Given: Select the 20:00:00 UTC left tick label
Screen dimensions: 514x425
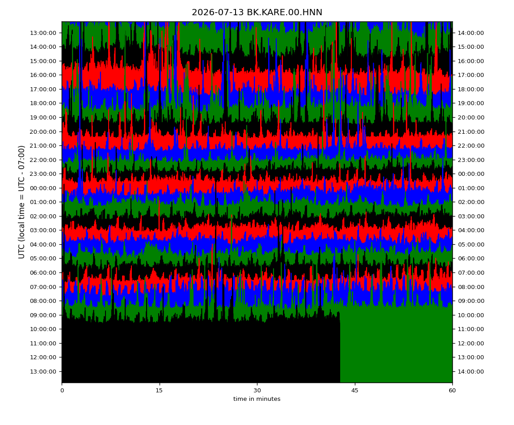Looking at the screenshot, I should point(43,132).
